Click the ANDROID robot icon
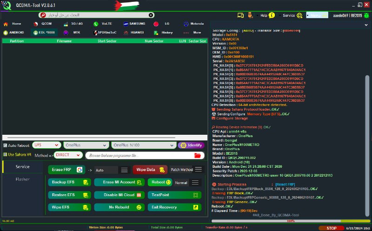Image resolution: width=372 pixels, height=231 pixels. [6, 33]
